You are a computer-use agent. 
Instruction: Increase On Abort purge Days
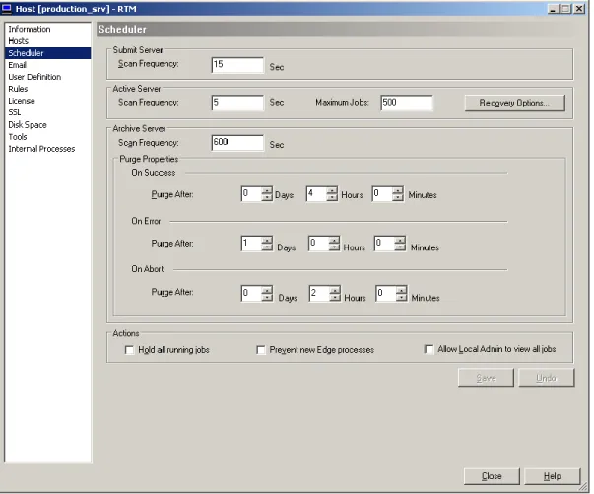pyautogui.click(x=267, y=290)
